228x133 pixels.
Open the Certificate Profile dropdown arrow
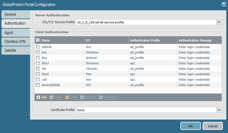click(x=219, y=110)
